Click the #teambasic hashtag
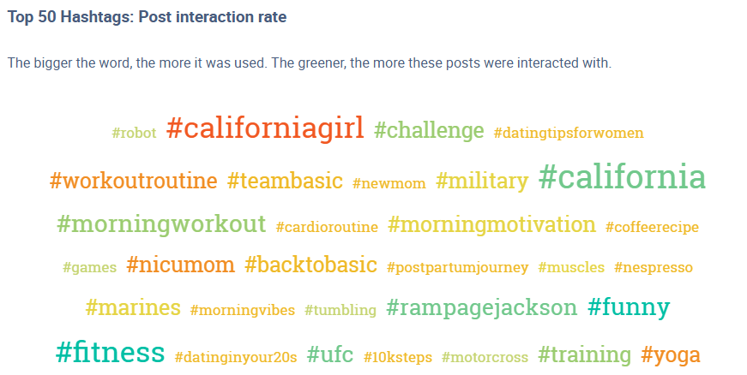This screenshot has width=747, height=375. pyautogui.click(x=285, y=182)
